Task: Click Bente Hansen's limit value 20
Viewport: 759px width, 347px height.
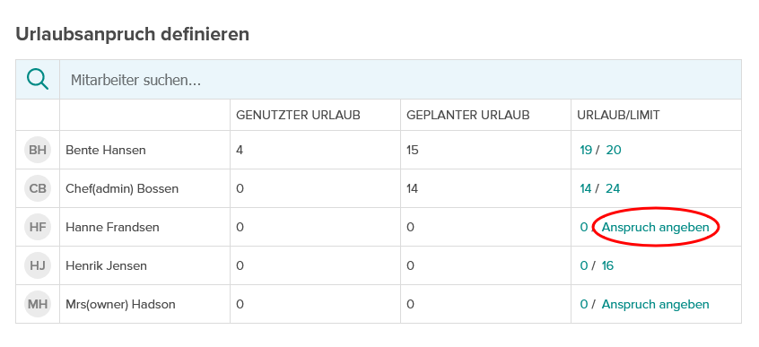Action: click(x=614, y=150)
